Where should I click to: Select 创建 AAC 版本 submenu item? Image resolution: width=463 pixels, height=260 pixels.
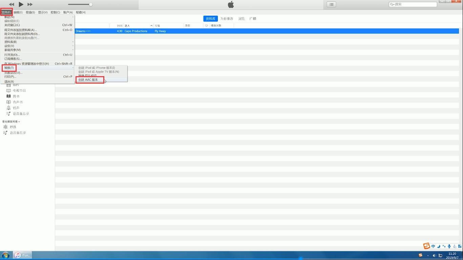(101, 80)
